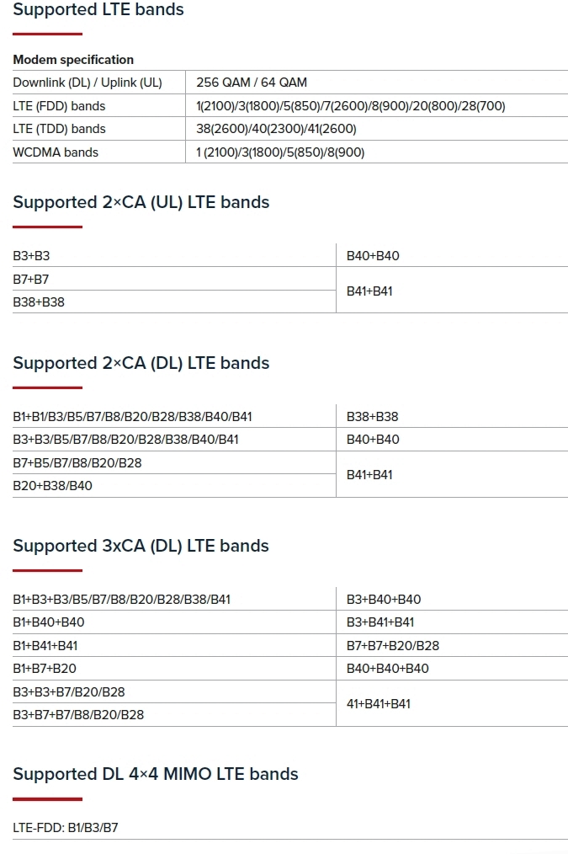Click the LTE (TDD) value 38(2600)/40(2300)/41(2600)
Viewport: 568px width, 854px height.
[x=276, y=129]
